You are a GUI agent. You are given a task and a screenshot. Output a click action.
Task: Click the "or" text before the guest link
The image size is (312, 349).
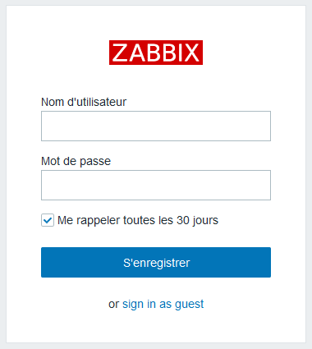[114, 305]
